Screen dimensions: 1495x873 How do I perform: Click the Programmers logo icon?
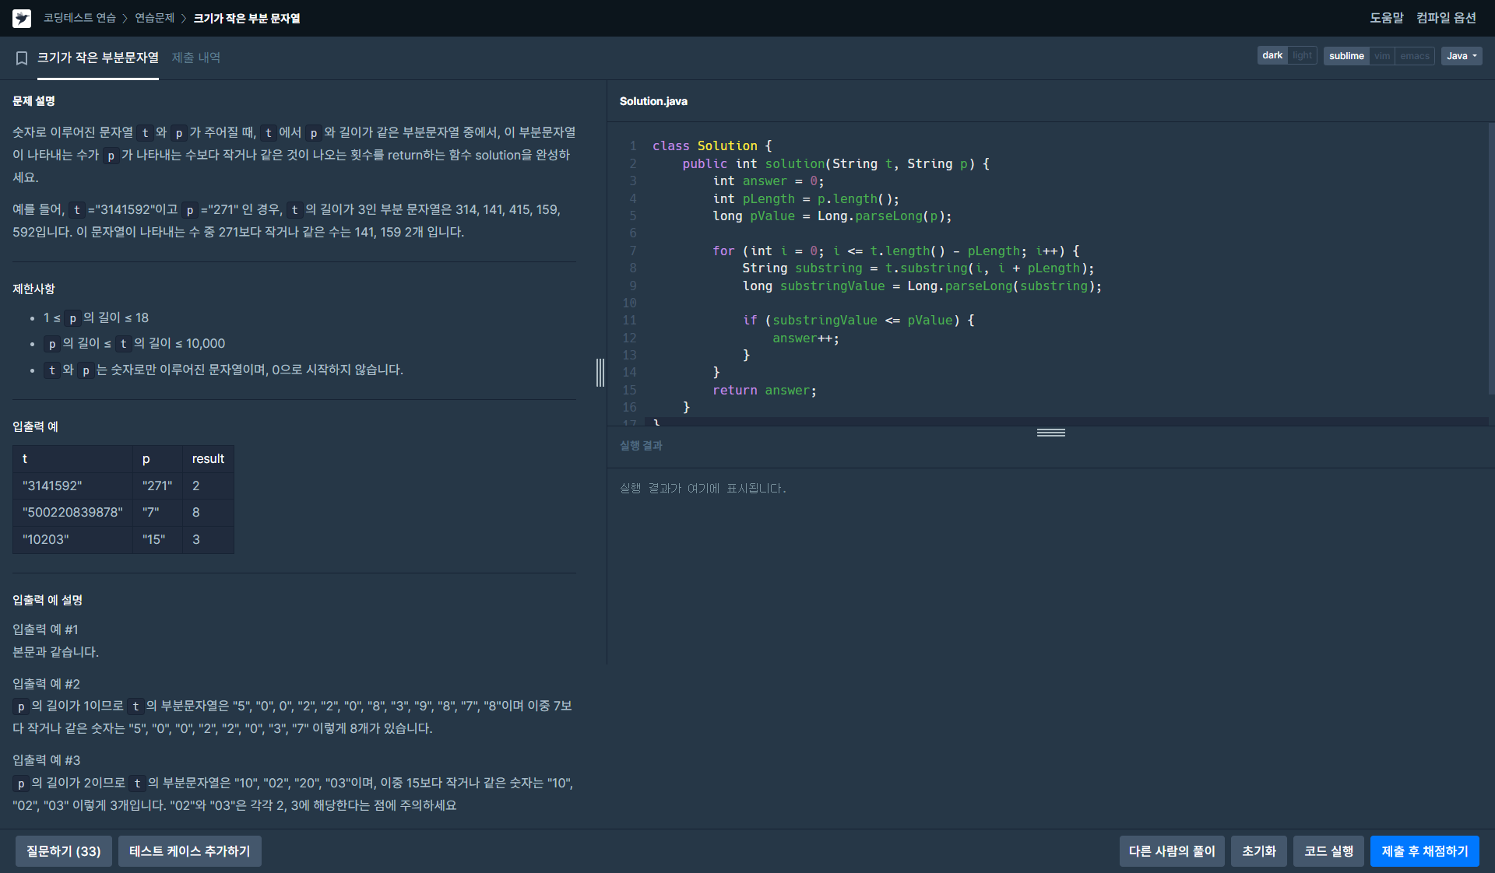click(x=22, y=18)
